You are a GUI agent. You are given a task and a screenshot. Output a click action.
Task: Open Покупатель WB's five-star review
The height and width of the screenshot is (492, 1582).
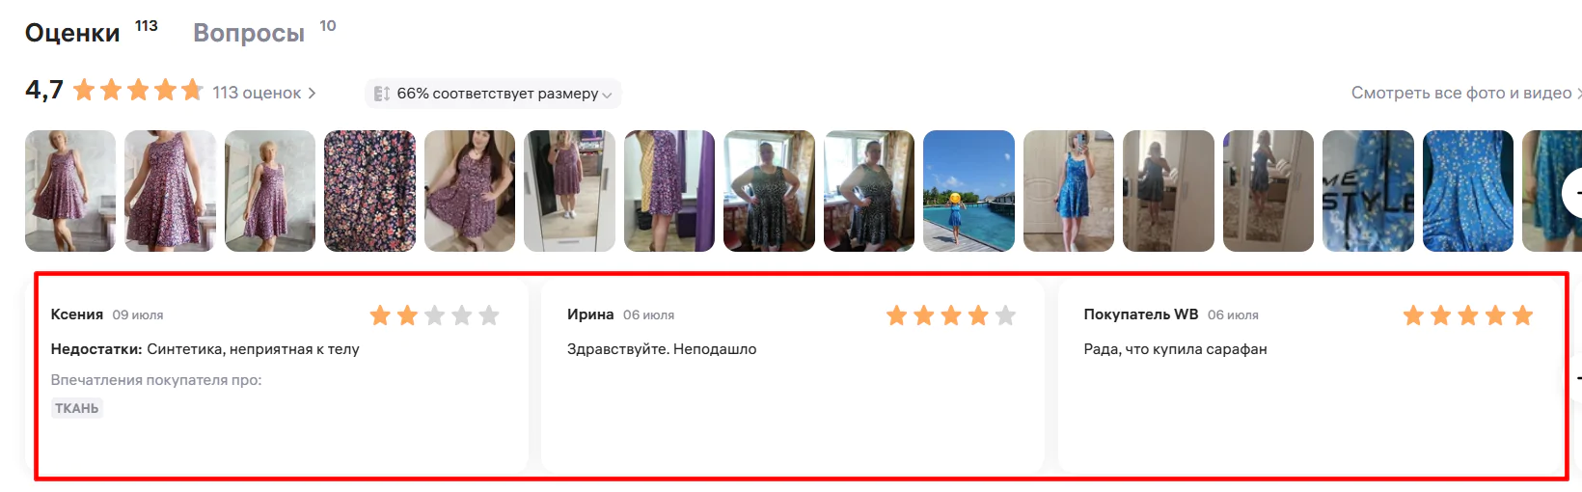(1310, 376)
